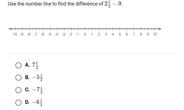Choose answer text −7½ for option C
Viewport: 184px width, 110px height.
point(37,90)
